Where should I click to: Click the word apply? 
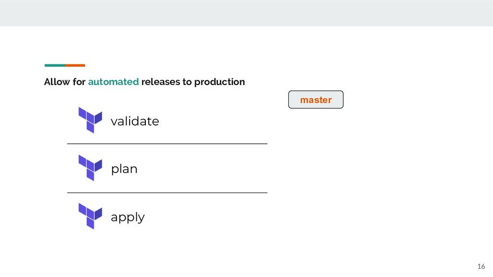128,217
